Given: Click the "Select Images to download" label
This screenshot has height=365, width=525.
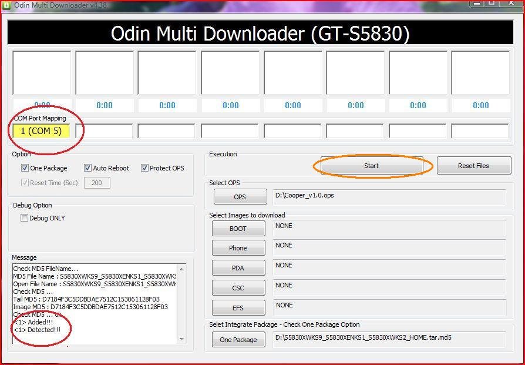Looking at the screenshot, I should pos(247,215).
